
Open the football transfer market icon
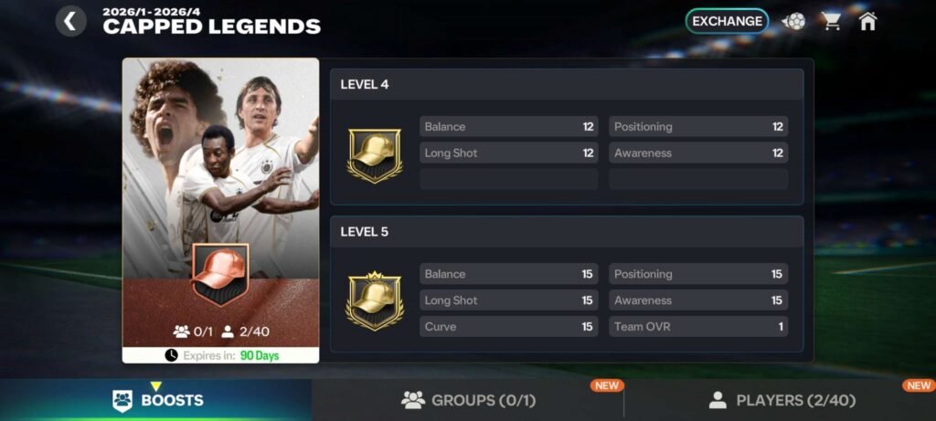[793, 22]
